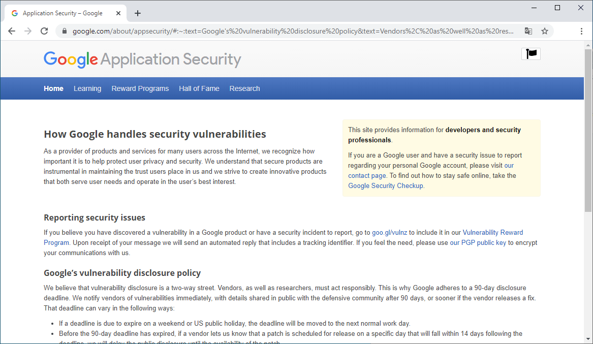593x344 pixels.
Task: Select the Home navigation item
Action: [53, 88]
